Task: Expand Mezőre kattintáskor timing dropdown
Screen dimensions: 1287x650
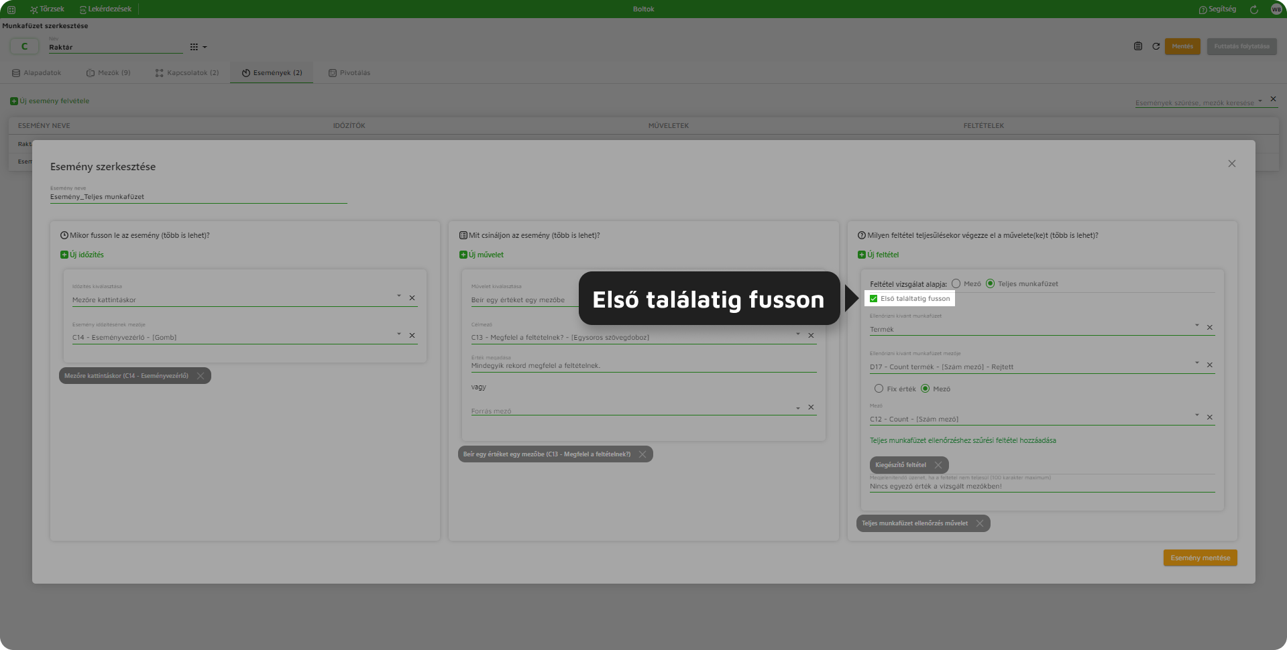Action: click(x=398, y=296)
